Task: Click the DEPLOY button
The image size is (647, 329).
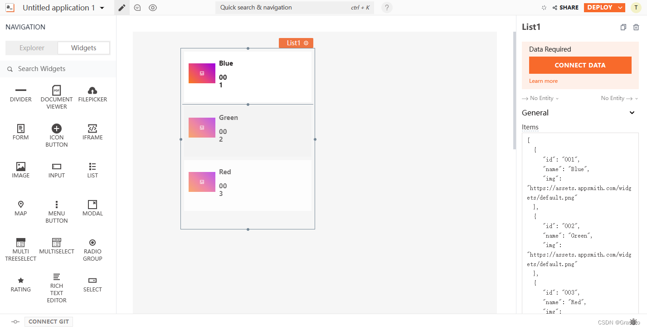Action: point(600,8)
